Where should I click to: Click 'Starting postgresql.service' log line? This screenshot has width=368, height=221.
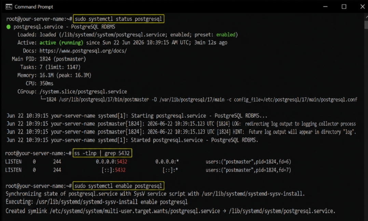pyautogui.click(x=137, y=116)
